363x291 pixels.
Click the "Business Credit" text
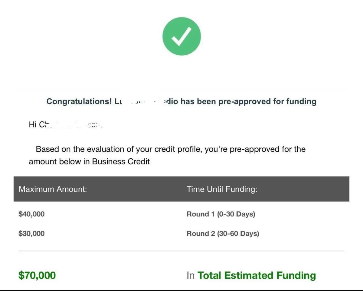click(x=121, y=162)
